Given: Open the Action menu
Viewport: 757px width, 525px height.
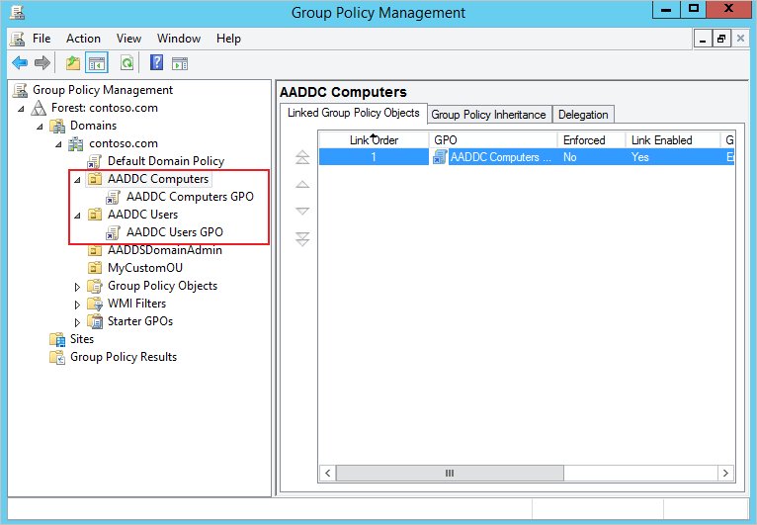Looking at the screenshot, I should click(x=83, y=39).
